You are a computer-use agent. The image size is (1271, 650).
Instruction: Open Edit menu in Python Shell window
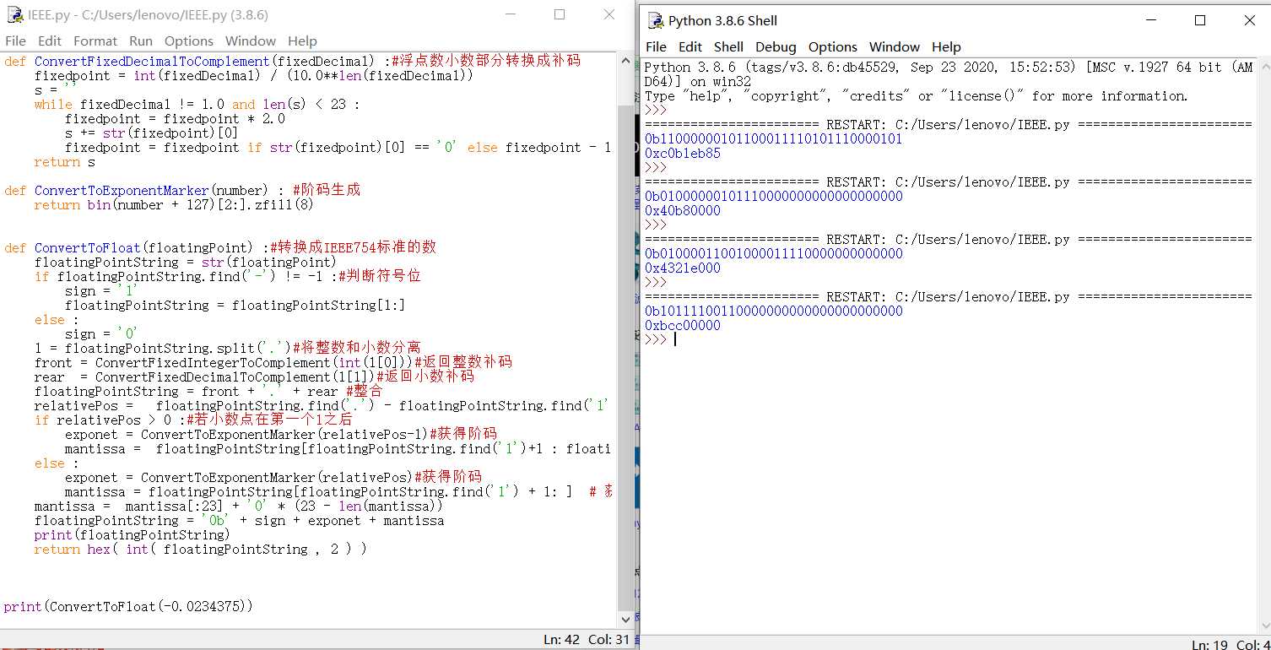(x=690, y=47)
